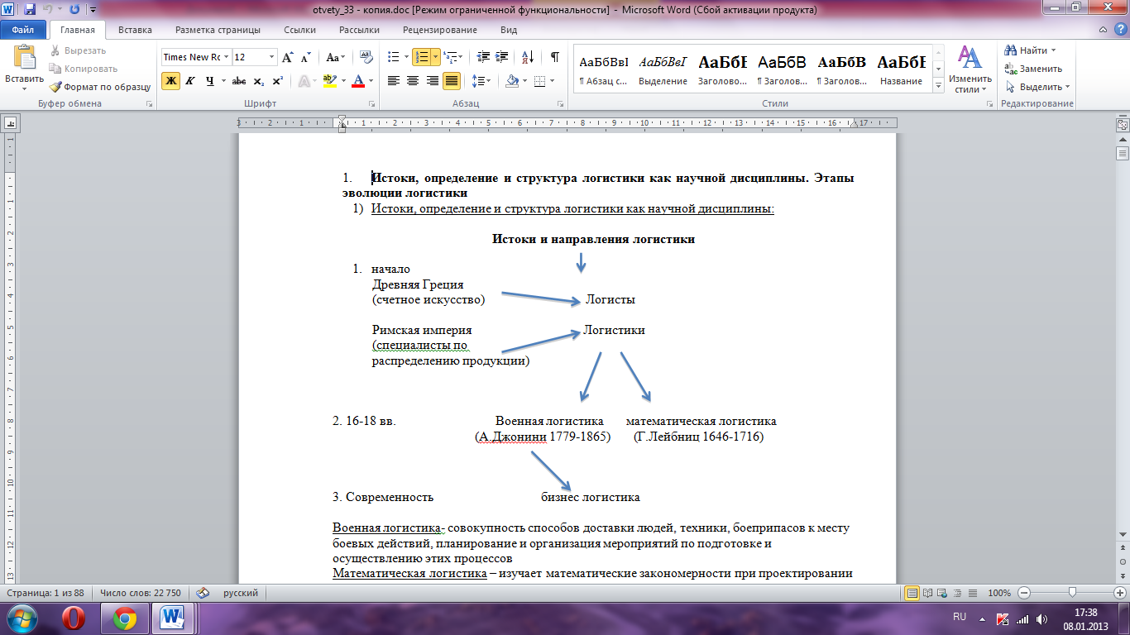This screenshot has height=635, width=1130.
Task: Shrink font size with the smaller A icon
Action: click(305, 57)
